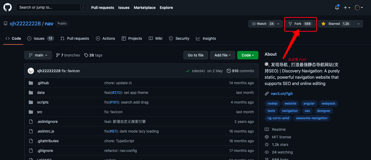
Task: Open the notifications bell
Action: [337, 8]
